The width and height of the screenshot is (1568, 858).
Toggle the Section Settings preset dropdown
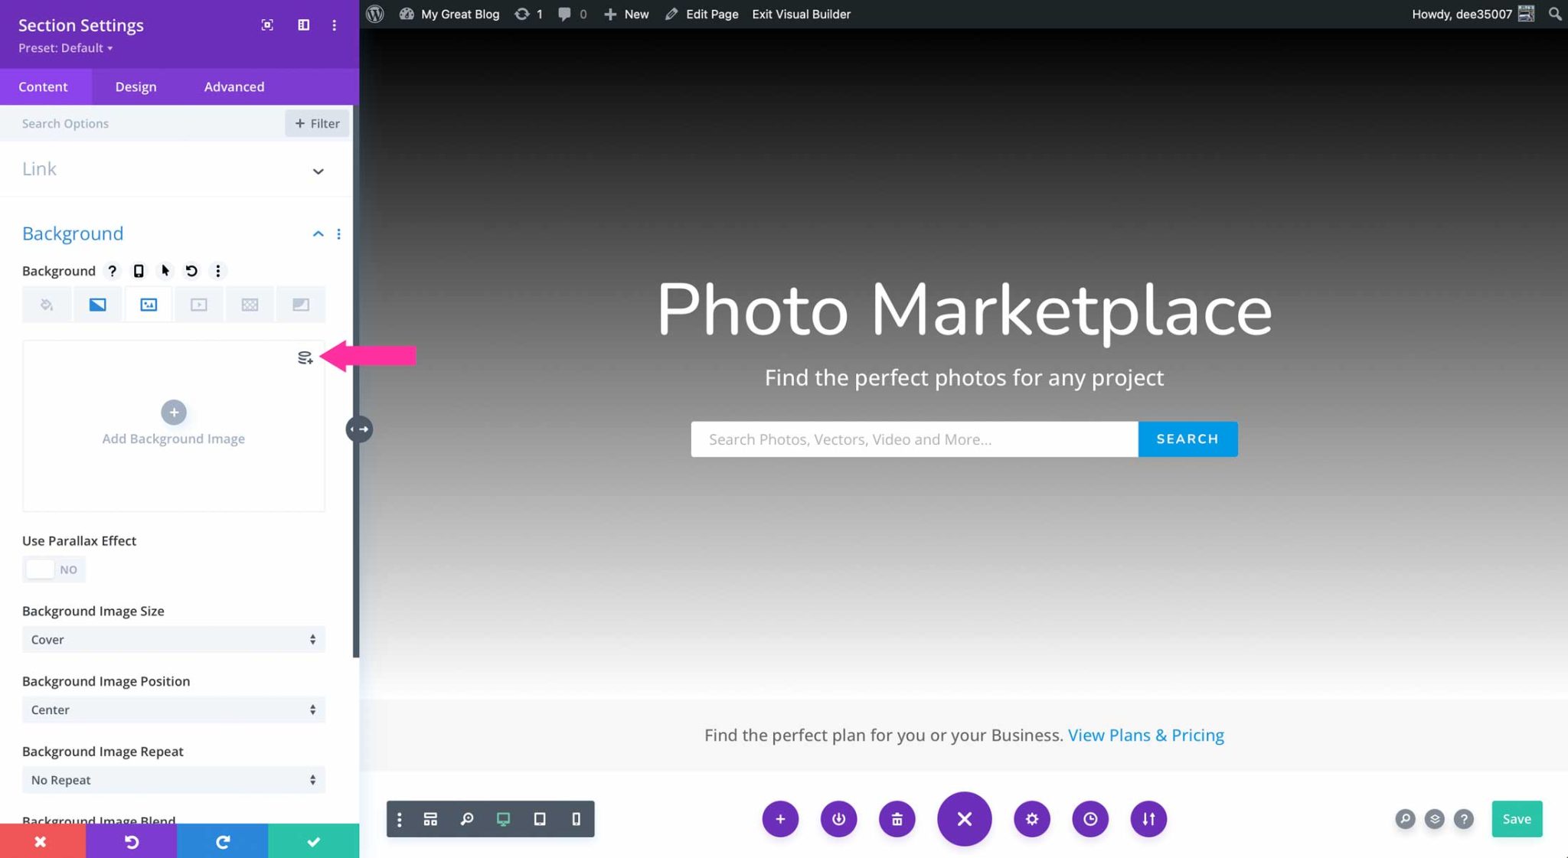pos(66,47)
